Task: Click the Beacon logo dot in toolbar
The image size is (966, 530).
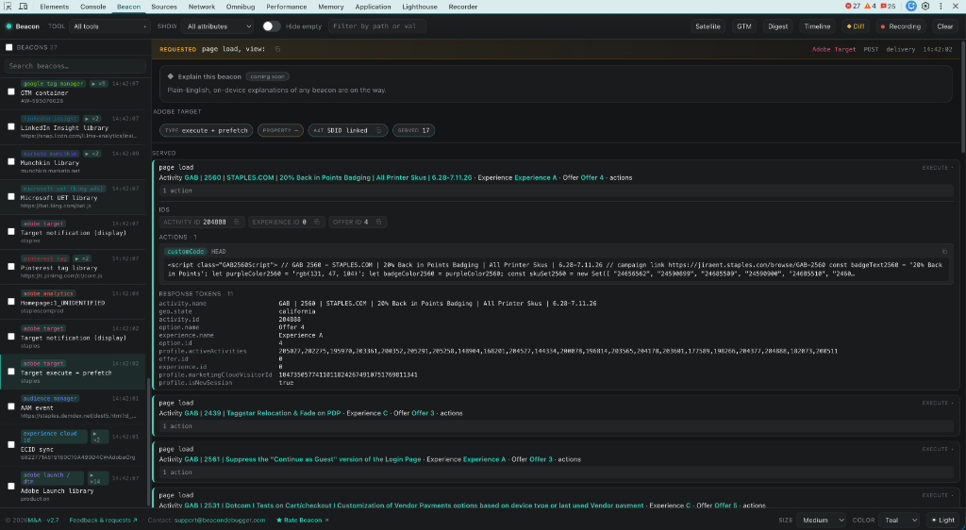Action: point(9,26)
